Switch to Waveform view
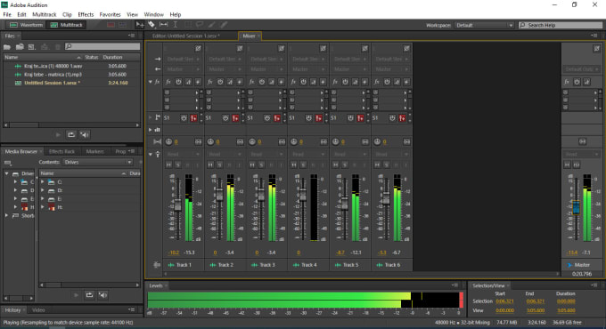This screenshot has width=606, height=329. click(x=26, y=25)
